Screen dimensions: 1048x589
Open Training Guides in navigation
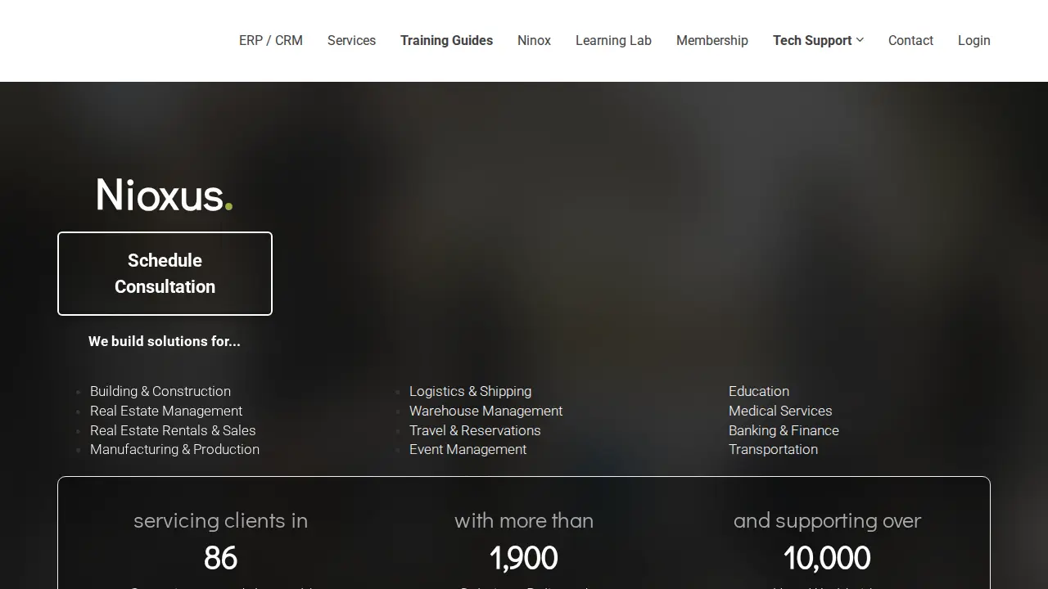pos(446,40)
